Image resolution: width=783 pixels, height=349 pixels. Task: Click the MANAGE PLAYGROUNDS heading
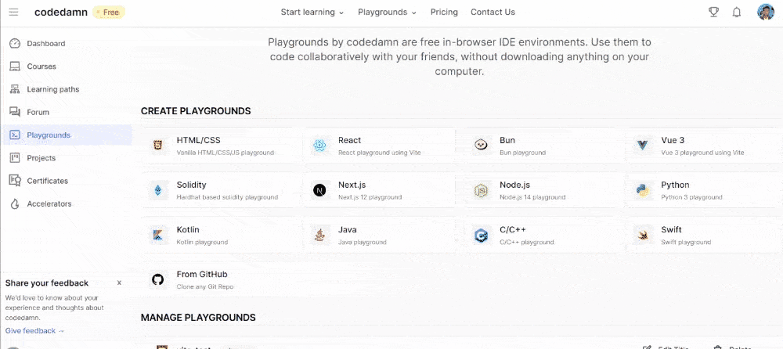coord(198,318)
